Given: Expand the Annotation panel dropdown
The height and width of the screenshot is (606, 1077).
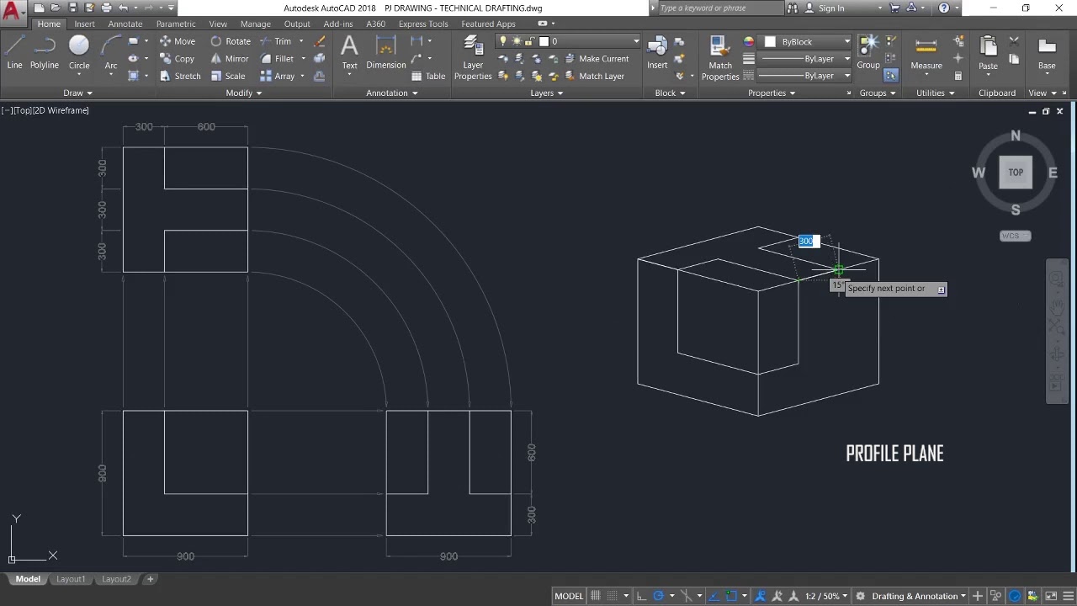Looking at the screenshot, I should (x=392, y=93).
